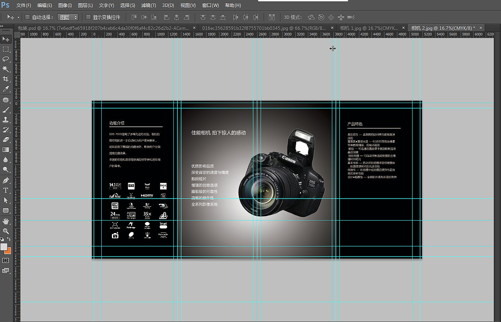The width and height of the screenshot is (501, 322).
Task: Align right edges of layers
Action: (186, 17)
